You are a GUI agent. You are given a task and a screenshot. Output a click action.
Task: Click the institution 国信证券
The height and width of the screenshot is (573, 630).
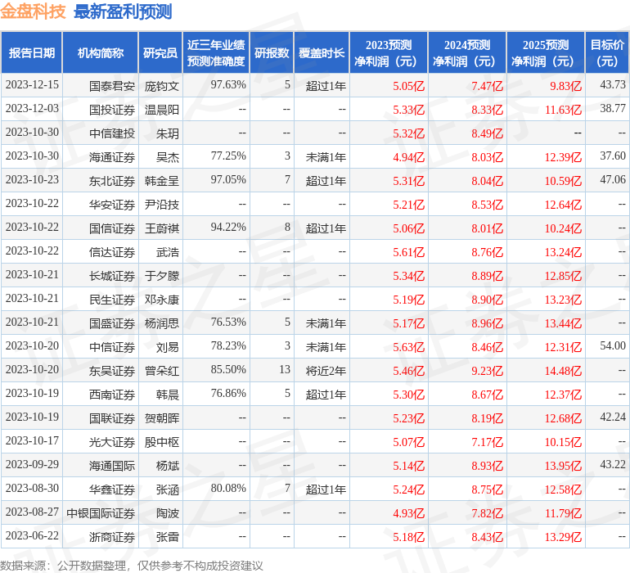(x=112, y=228)
